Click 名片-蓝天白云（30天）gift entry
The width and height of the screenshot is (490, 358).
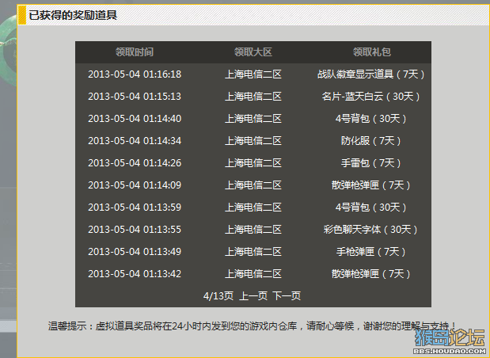pos(371,97)
